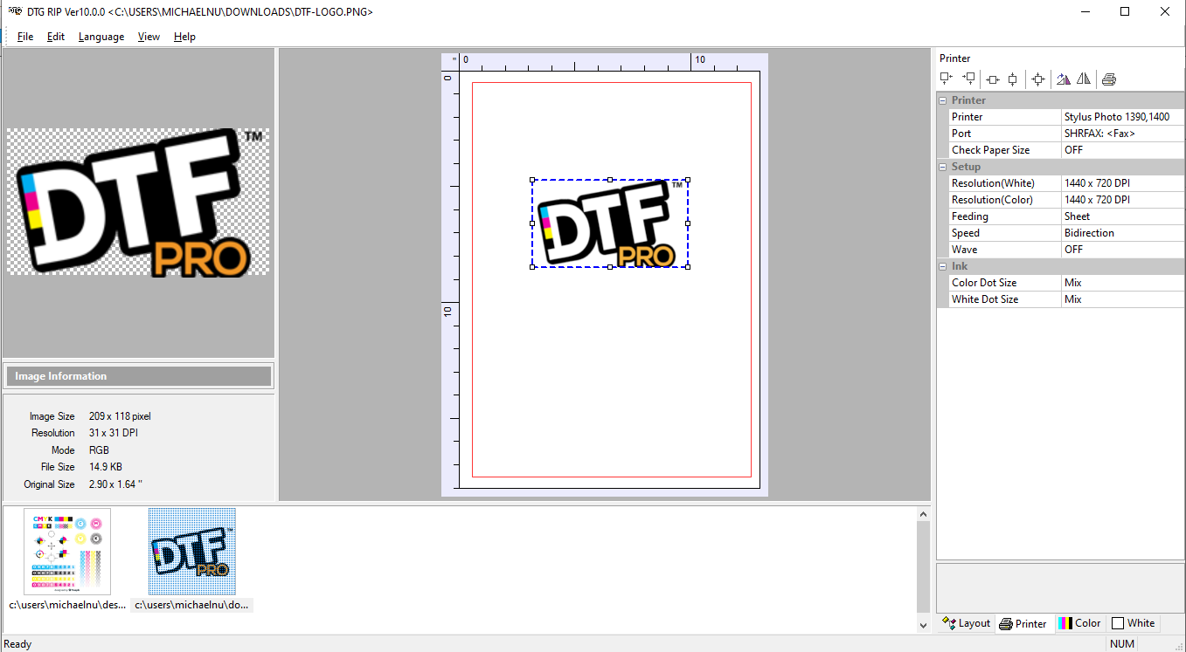Collapse the Setup property section

point(943,167)
